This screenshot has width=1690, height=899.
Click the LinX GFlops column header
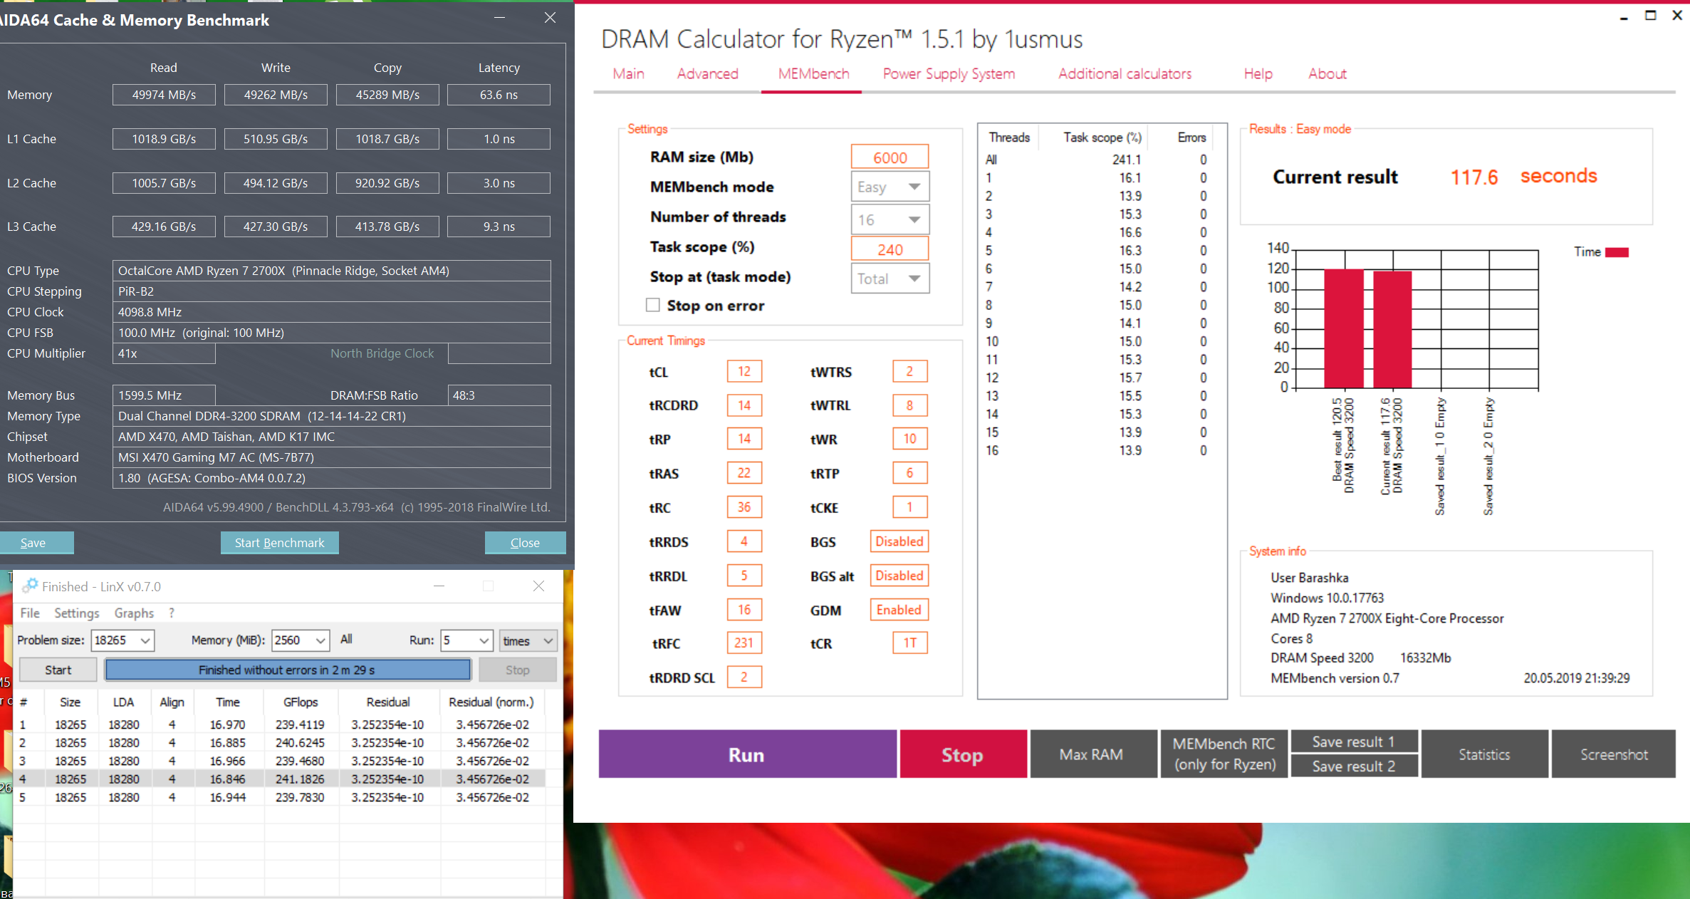click(x=301, y=702)
